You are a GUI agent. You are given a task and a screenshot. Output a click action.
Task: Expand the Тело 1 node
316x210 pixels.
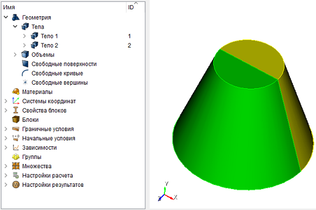(24, 36)
